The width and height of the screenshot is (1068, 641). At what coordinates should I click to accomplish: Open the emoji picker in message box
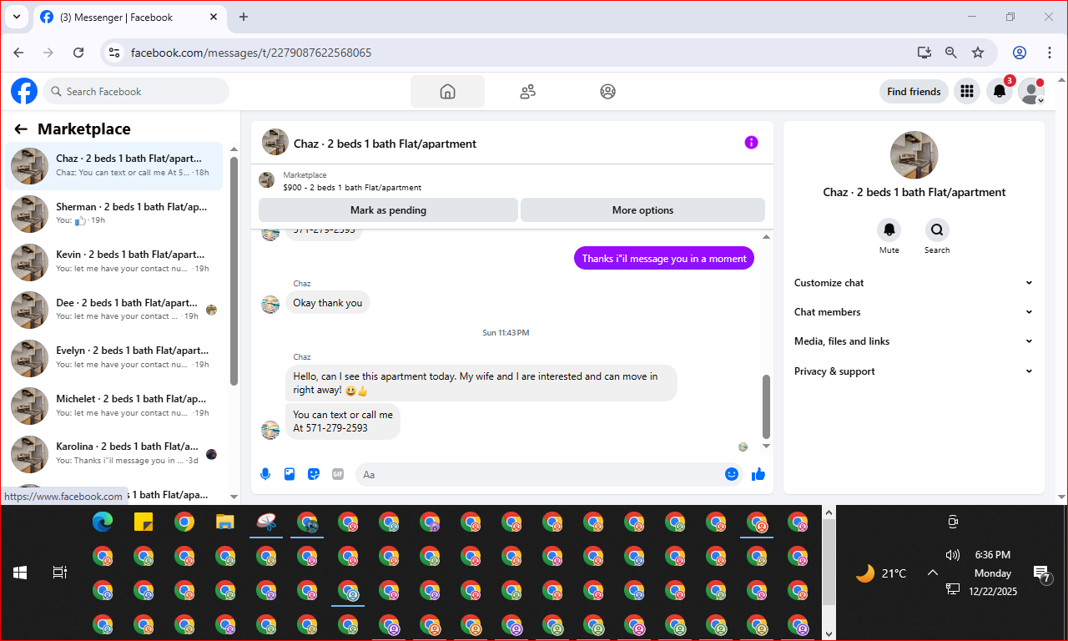point(732,474)
